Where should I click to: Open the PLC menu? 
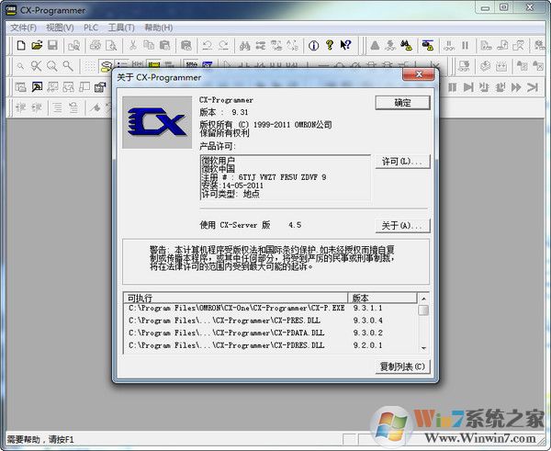point(91,27)
